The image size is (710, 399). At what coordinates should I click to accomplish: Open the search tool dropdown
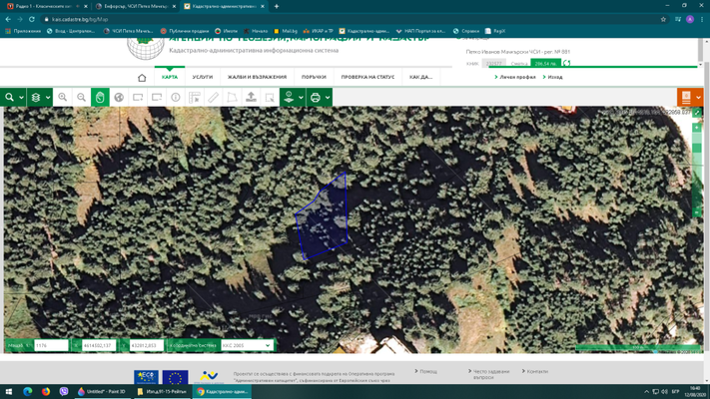13,98
